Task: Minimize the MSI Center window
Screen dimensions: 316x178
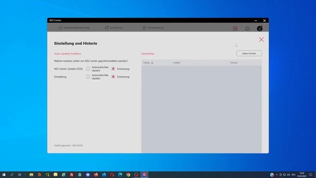Action: (256, 20)
